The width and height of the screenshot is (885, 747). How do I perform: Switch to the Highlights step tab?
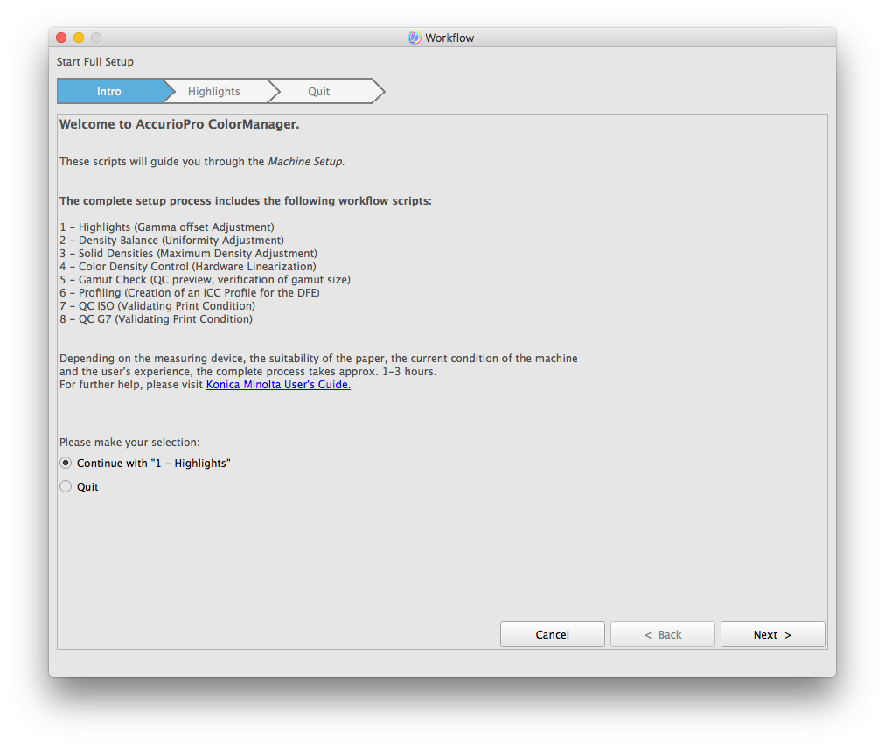pos(214,92)
